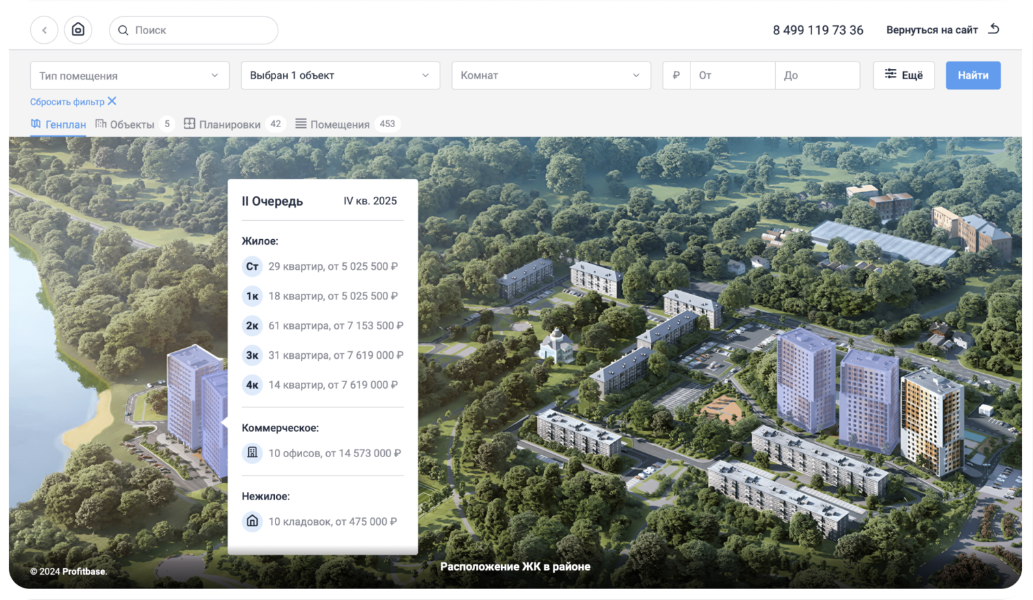The width and height of the screenshot is (1033, 600).
Task: Select the 2к two-room badge
Action: click(252, 326)
